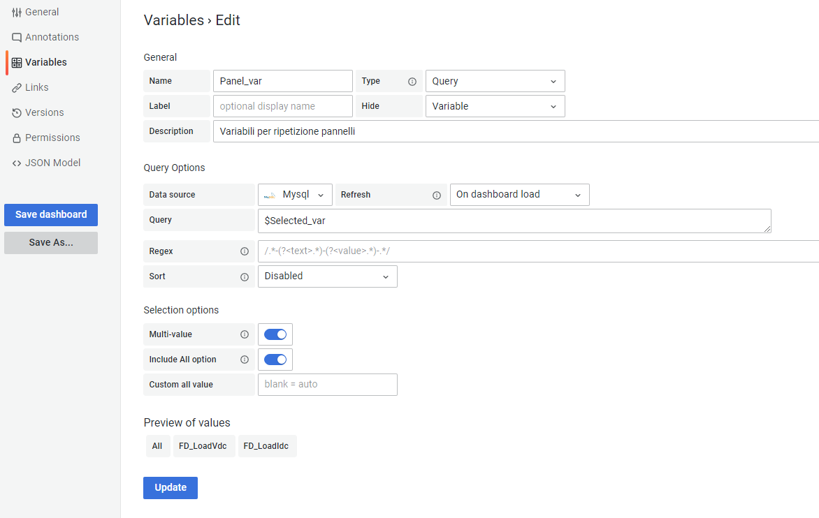Click the info icon next to Type
Viewport: 819px width, 518px height.
click(412, 82)
